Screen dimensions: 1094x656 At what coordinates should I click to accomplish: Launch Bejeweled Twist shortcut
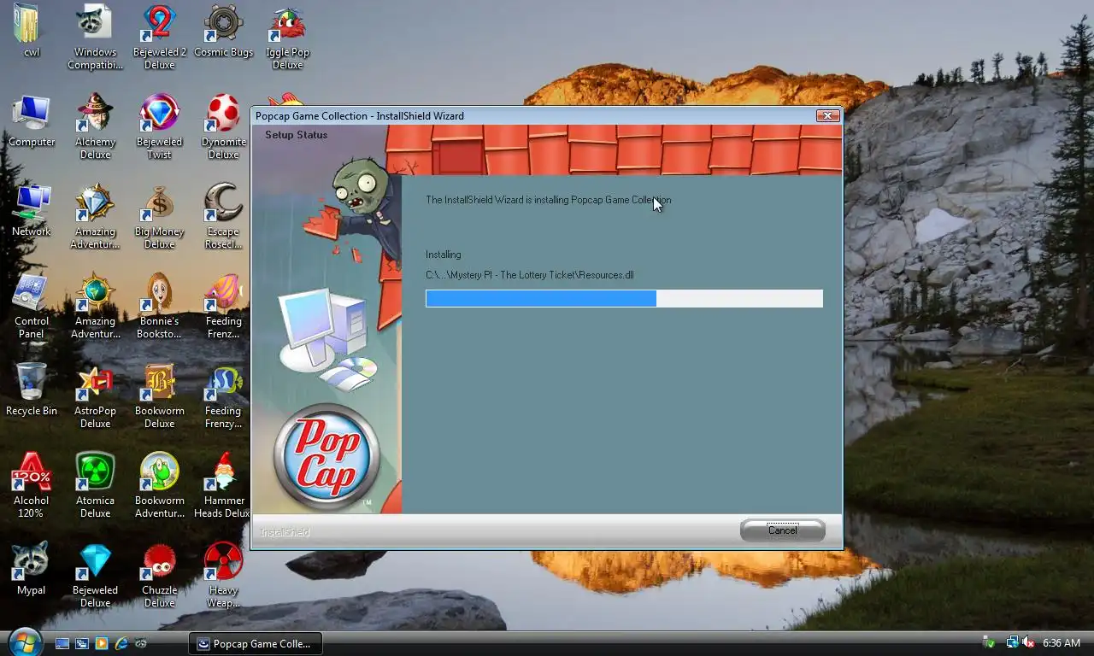pos(159,127)
